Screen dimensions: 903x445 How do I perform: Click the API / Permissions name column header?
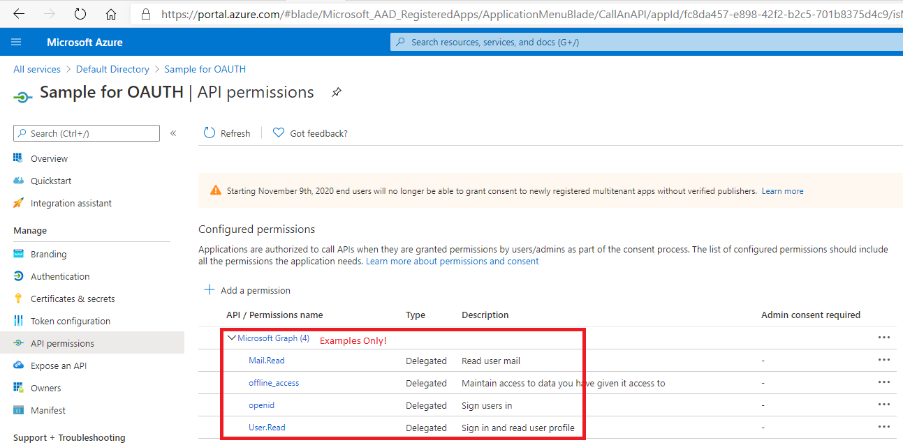tap(274, 315)
